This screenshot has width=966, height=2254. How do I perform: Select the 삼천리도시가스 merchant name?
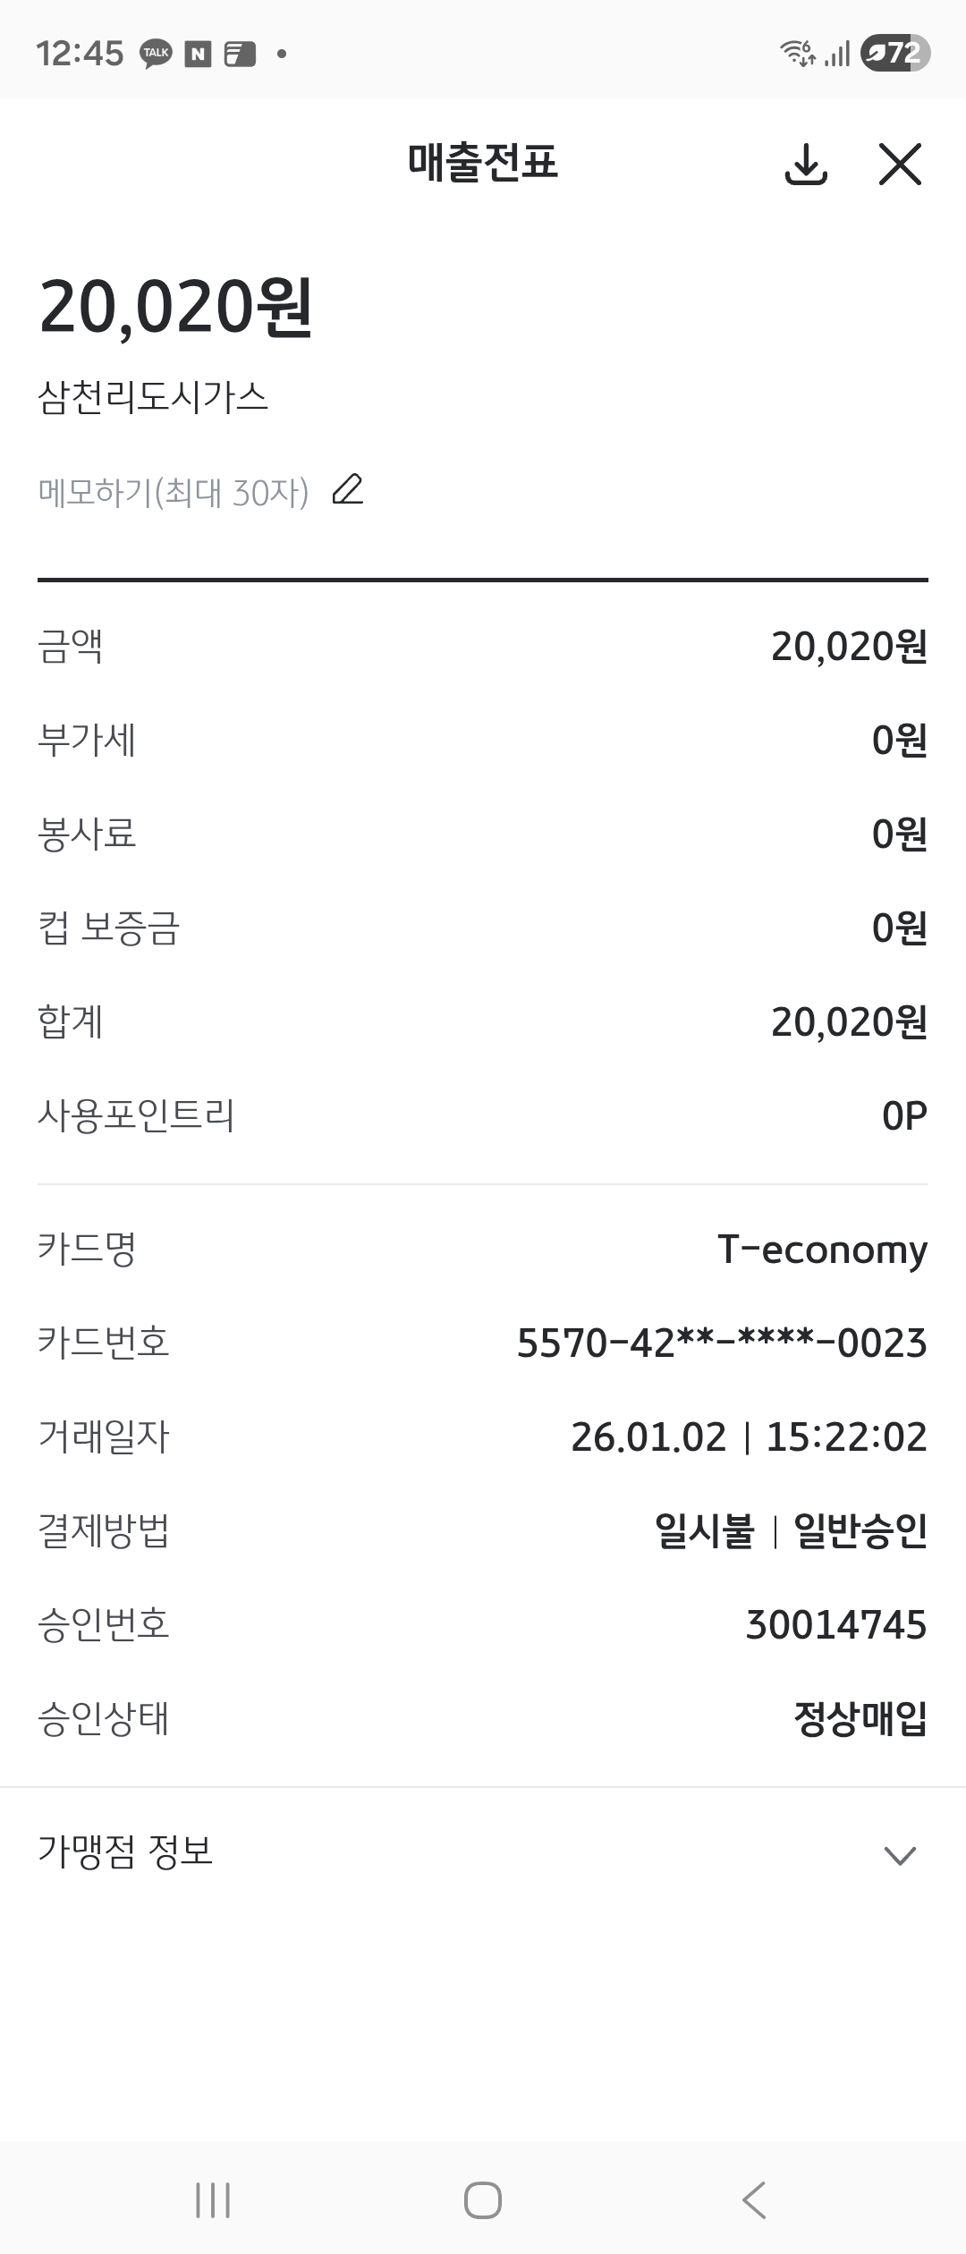[x=153, y=397]
